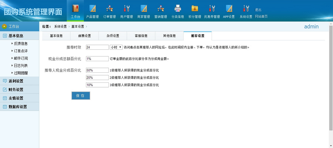This screenshot has height=148, width=333.
Task: Switch to the 邮费设置 tab
Action: pyautogui.click(x=84, y=36)
